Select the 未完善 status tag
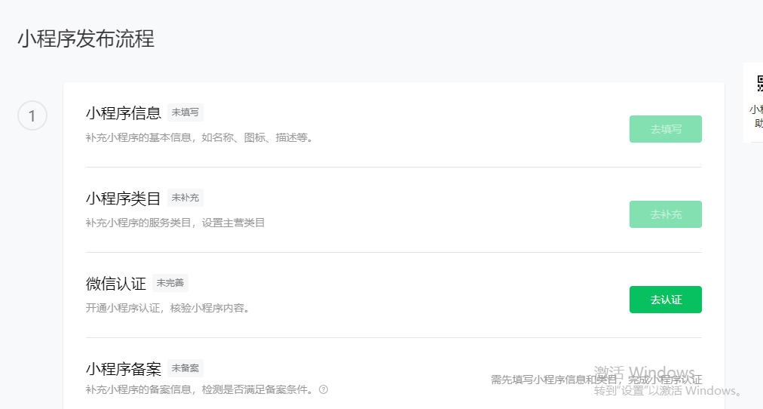The height and width of the screenshot is (409, 763). pos(170,283)
